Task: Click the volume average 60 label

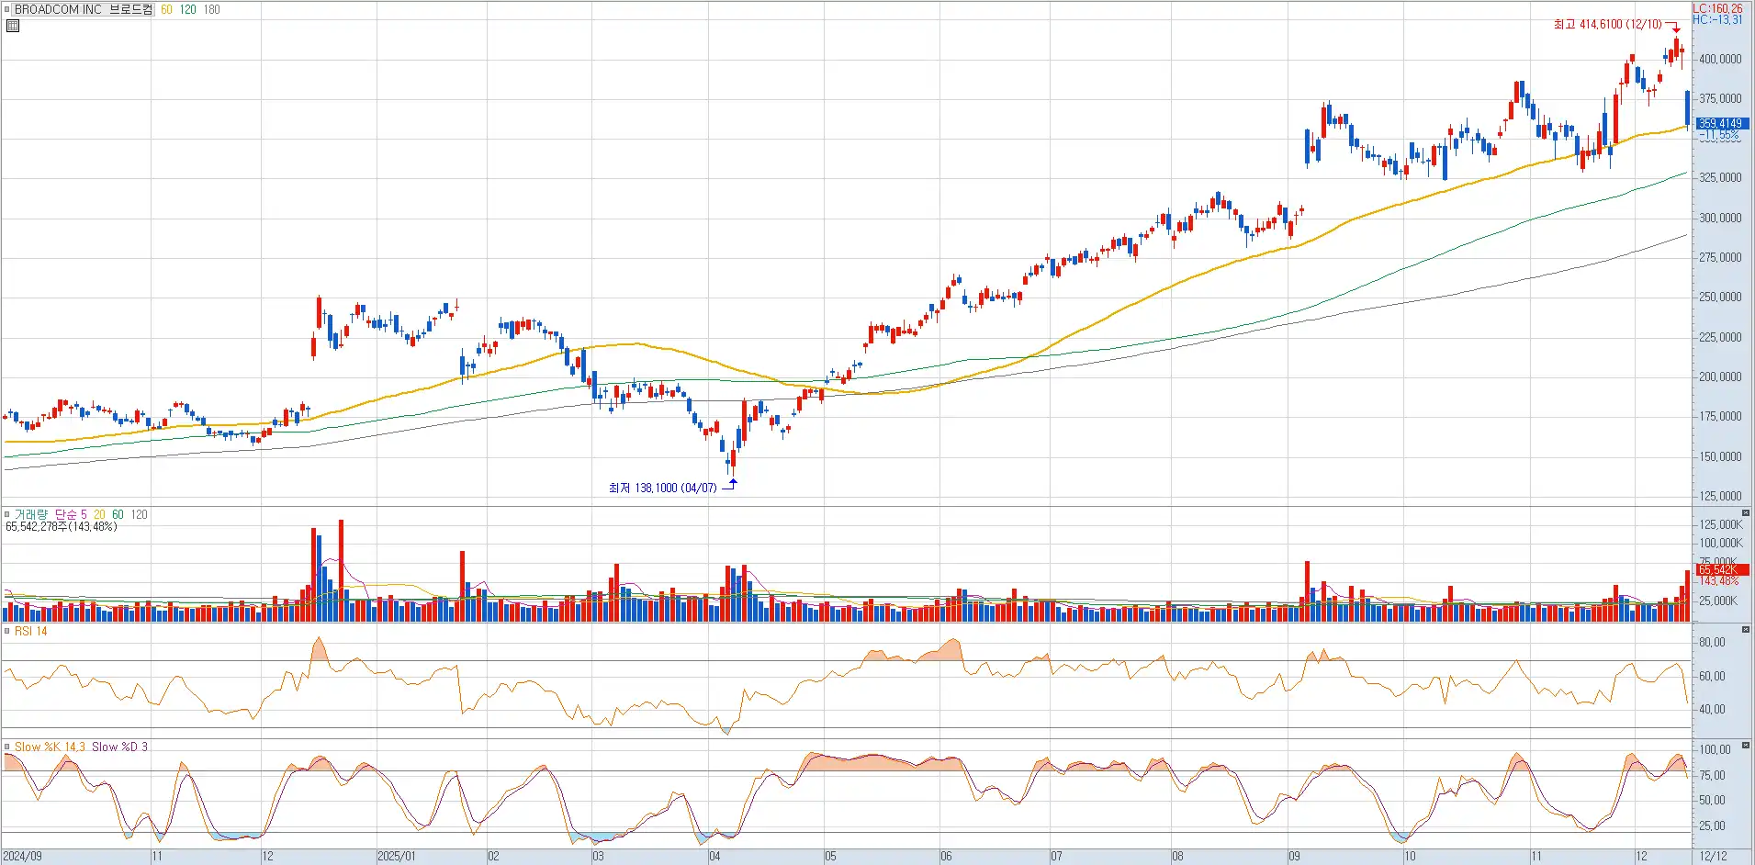Action: (x=118, y=514)
